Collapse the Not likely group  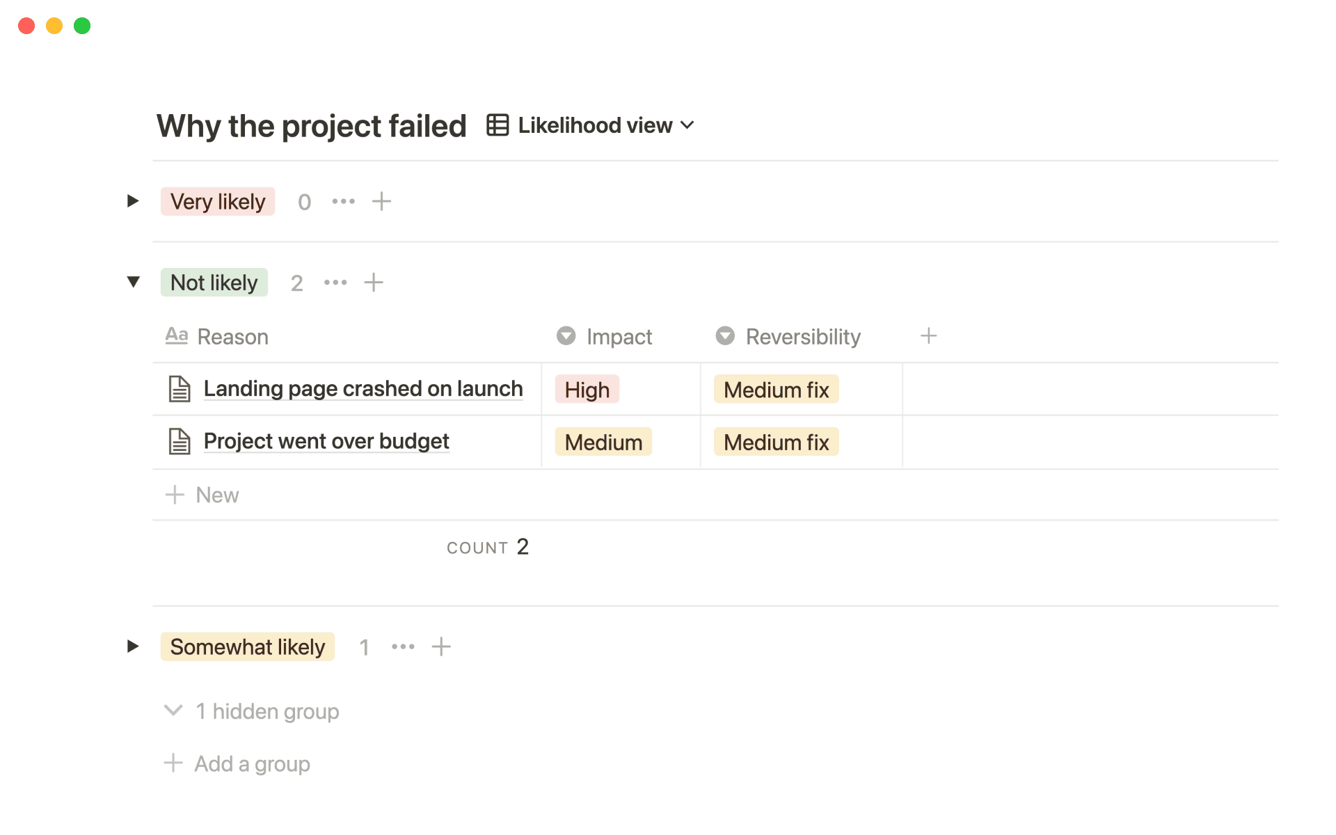132,282
